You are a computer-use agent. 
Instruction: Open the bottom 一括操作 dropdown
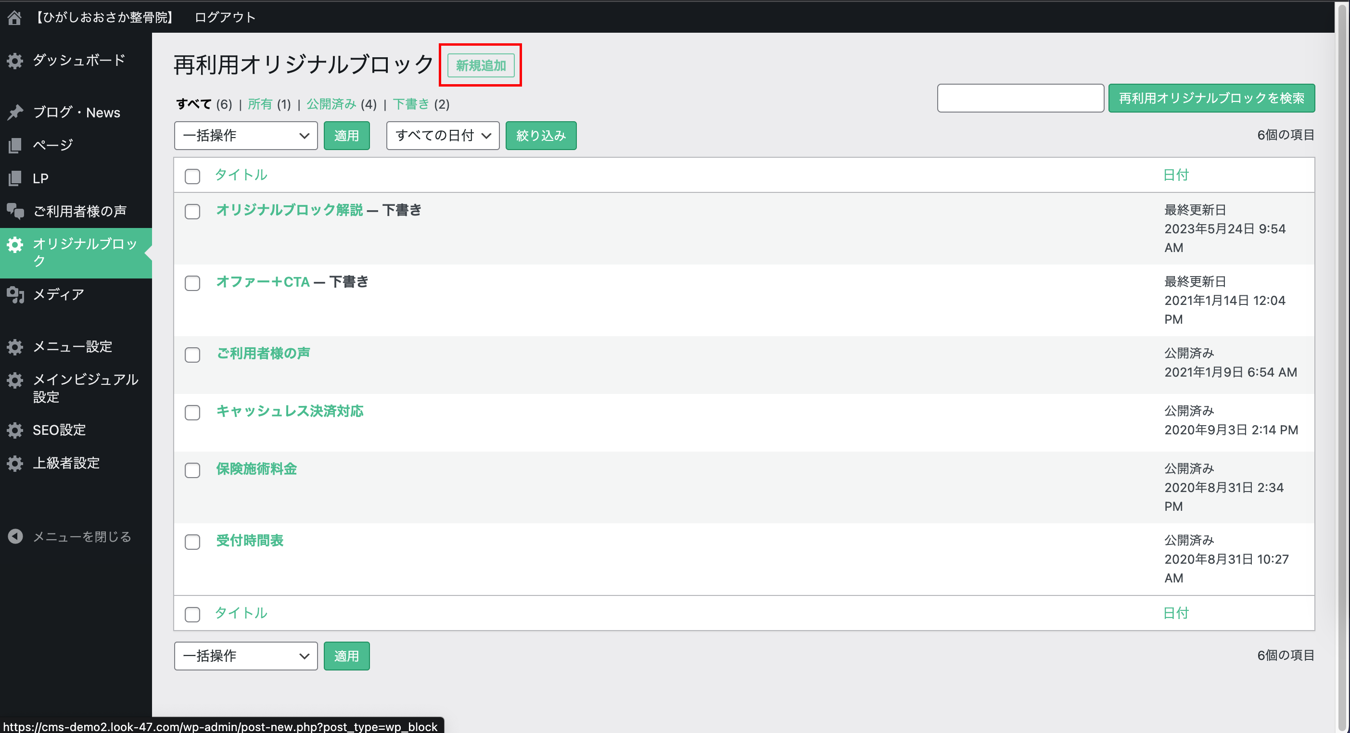245,656
